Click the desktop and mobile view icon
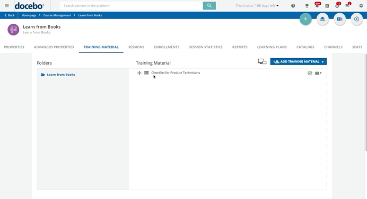Viewport: 367px width, 199px height. pos(262,62)
